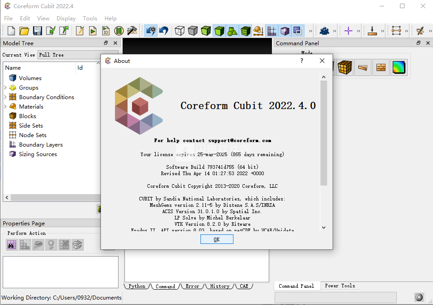The height and width of the screenshot is (305, 433).
Task: Click the help question mark in About dialog
Action: pos(301,60)
